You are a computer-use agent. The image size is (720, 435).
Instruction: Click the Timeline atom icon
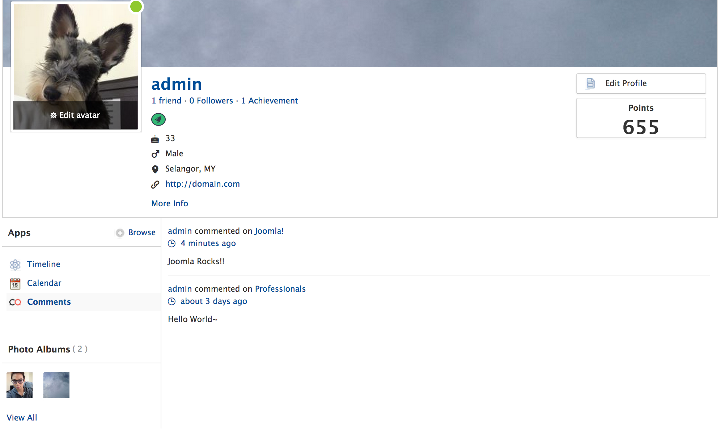15,265
